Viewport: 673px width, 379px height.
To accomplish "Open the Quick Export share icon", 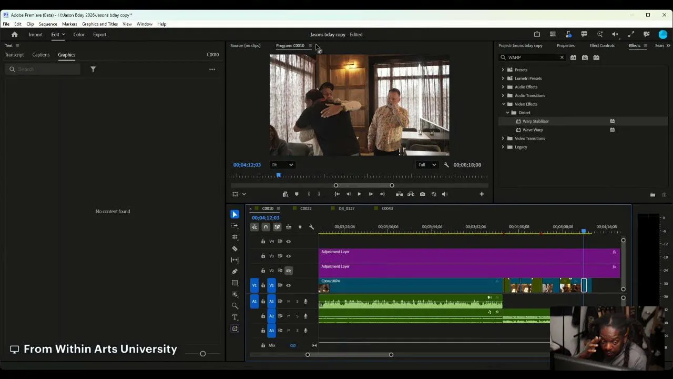I will [537, 34].
